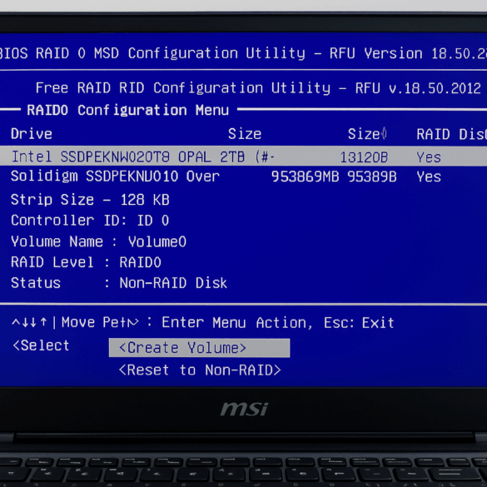Viewport: 487px width, 487px height.
Task: Click the first Size column header
Action: click(x=245, y=134)
